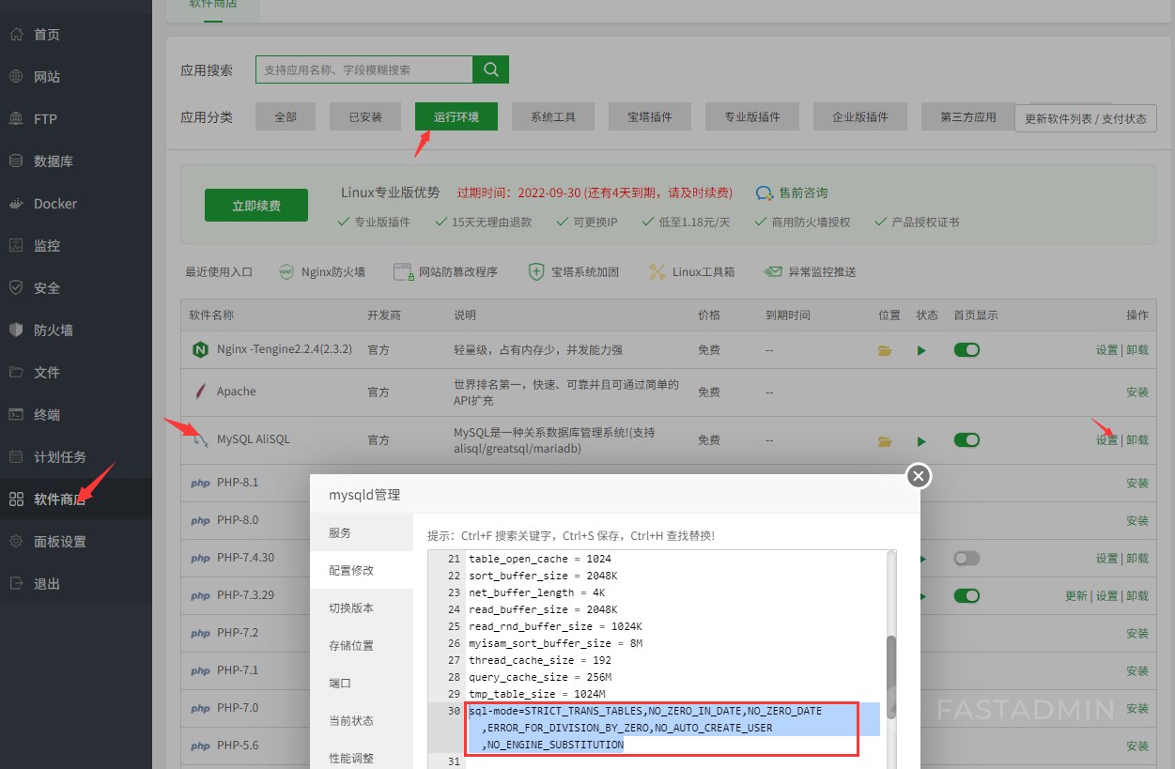
Task: Close the mysqld管理 dialog
Action: (919, 476)
